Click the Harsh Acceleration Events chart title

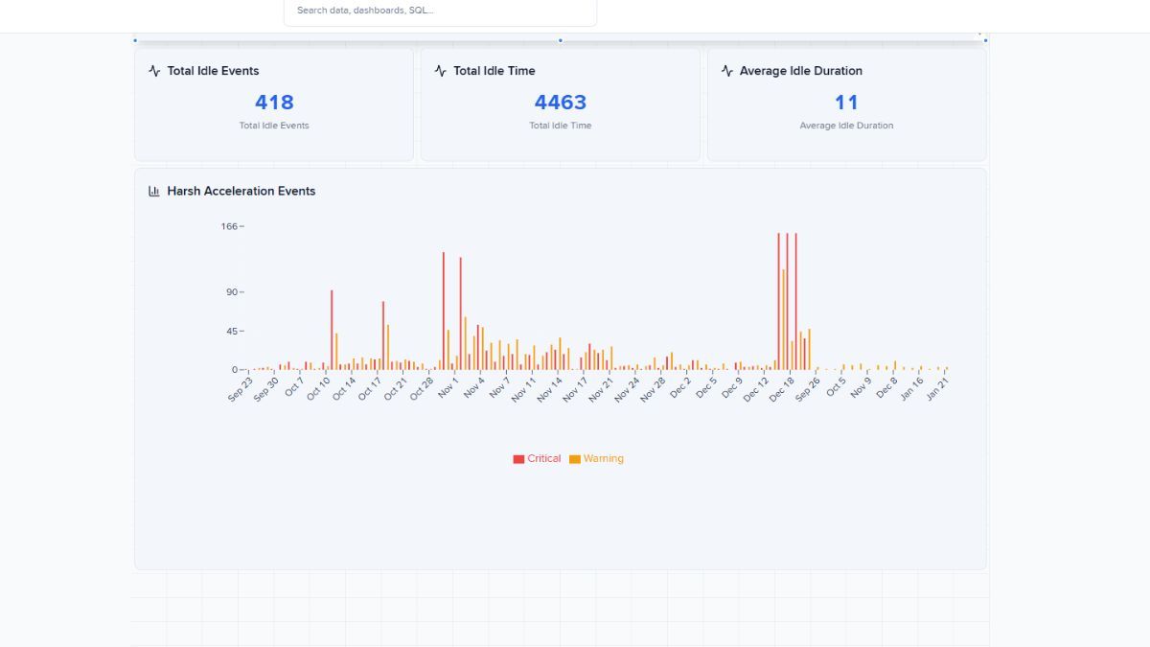click(241, 191)
